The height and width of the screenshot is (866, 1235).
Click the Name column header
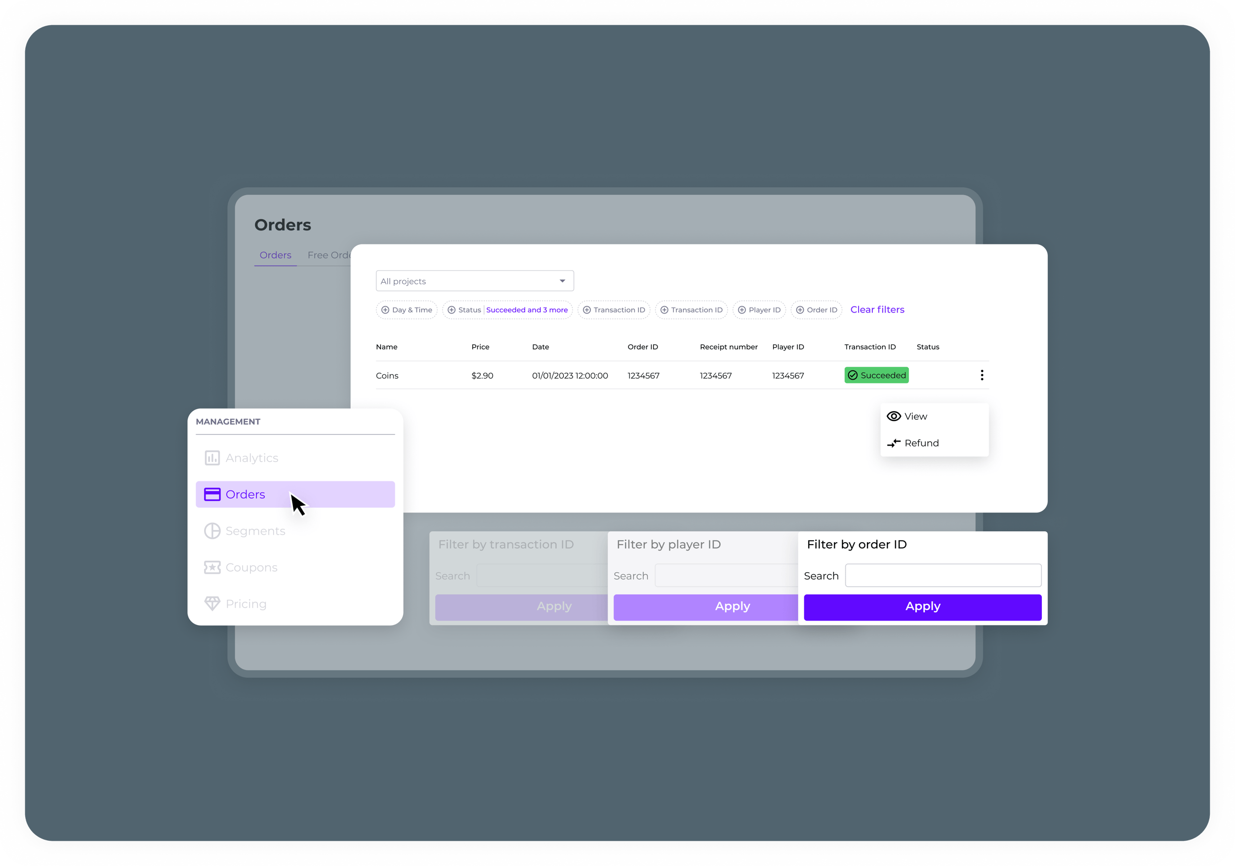coord(387,347)
